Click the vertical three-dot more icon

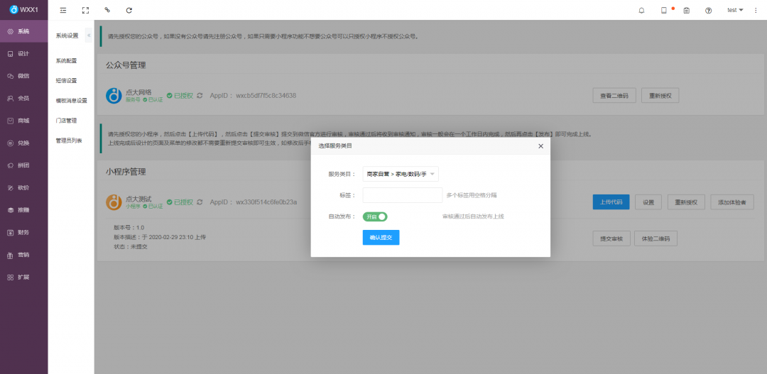pyautogui.click(x=755, y=10)
